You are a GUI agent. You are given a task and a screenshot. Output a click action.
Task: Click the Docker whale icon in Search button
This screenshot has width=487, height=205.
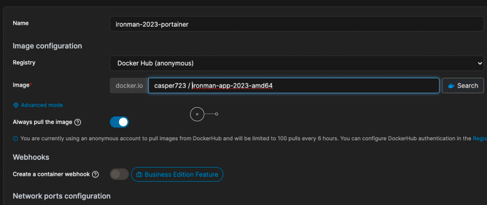[x=451, y=86]
